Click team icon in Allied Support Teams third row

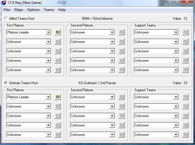[185, 51]
